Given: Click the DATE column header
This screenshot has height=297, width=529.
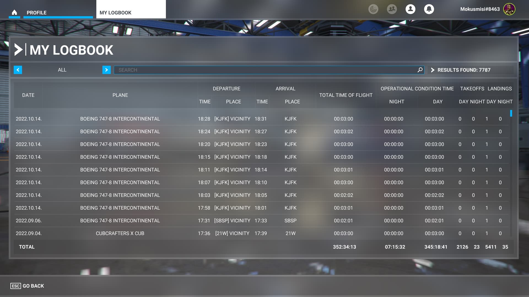Looking at the screenshot, I should pyautogui.click(x=28, y=95).
